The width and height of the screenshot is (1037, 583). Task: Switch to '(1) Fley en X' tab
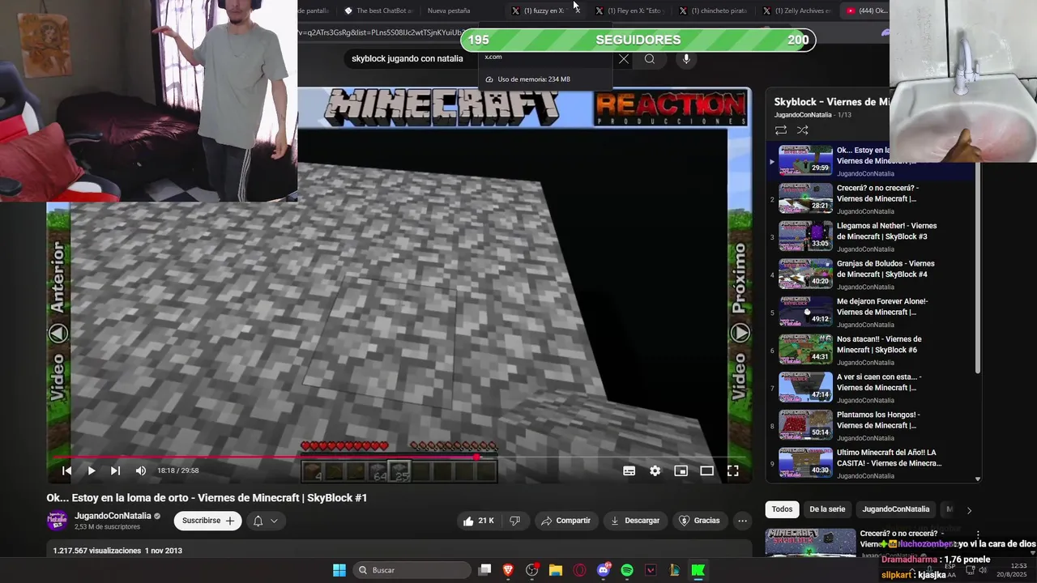[630, 11]
